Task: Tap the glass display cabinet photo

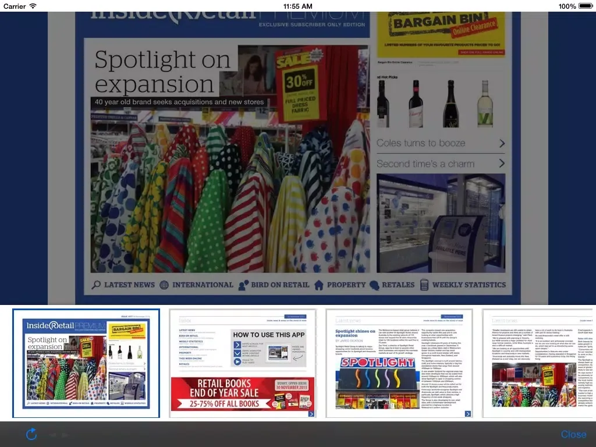Action: [x=441, y=223]
